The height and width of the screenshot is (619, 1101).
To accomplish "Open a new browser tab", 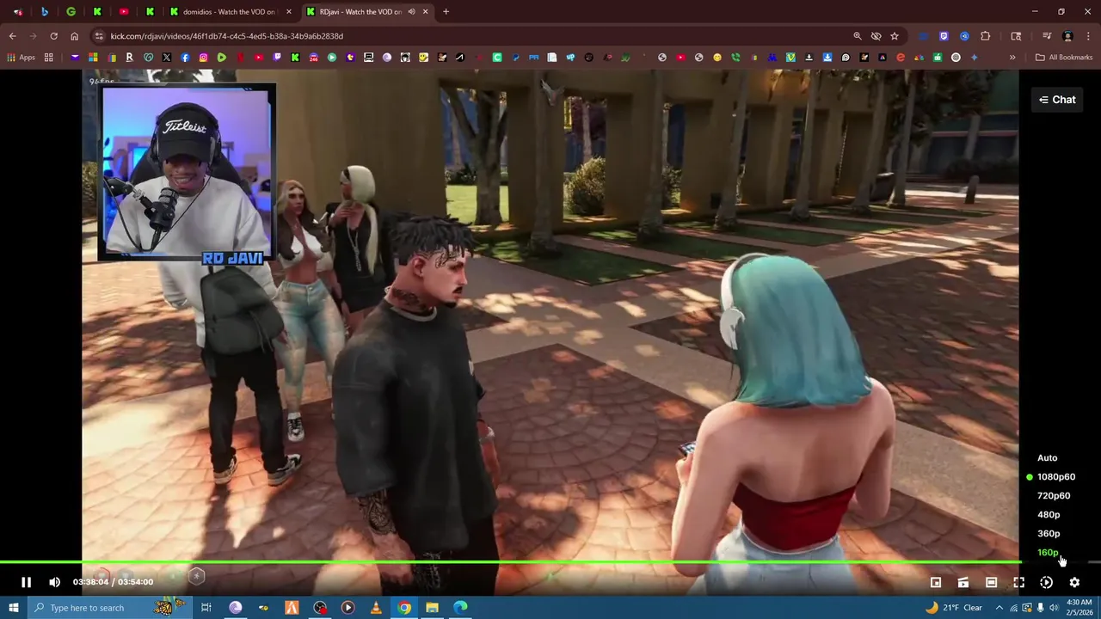I will [446, 12].
